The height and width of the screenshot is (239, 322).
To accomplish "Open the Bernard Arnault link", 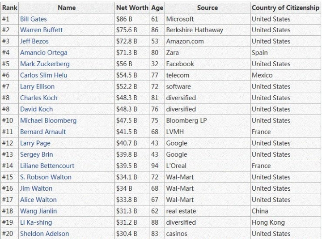I will [43, 132].
